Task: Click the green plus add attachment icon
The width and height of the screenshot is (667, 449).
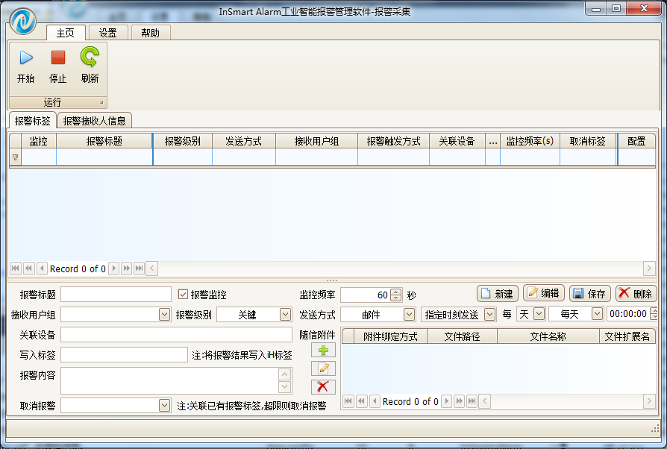Action: click(x=323, y=351)
